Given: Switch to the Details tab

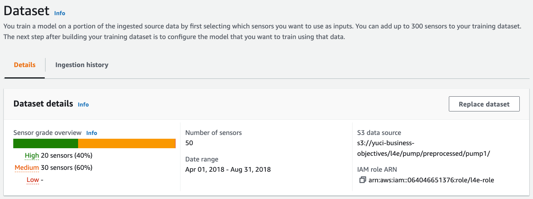Looking at the screenshot, I should (x=25, y=65).
